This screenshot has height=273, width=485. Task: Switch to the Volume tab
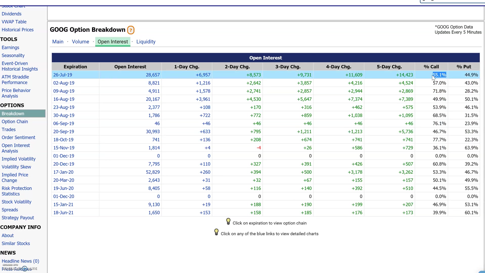pos(80,42)
